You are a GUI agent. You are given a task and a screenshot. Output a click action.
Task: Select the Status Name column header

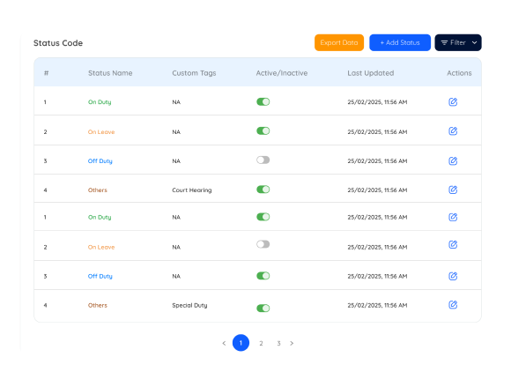click(x=110, y=73)
